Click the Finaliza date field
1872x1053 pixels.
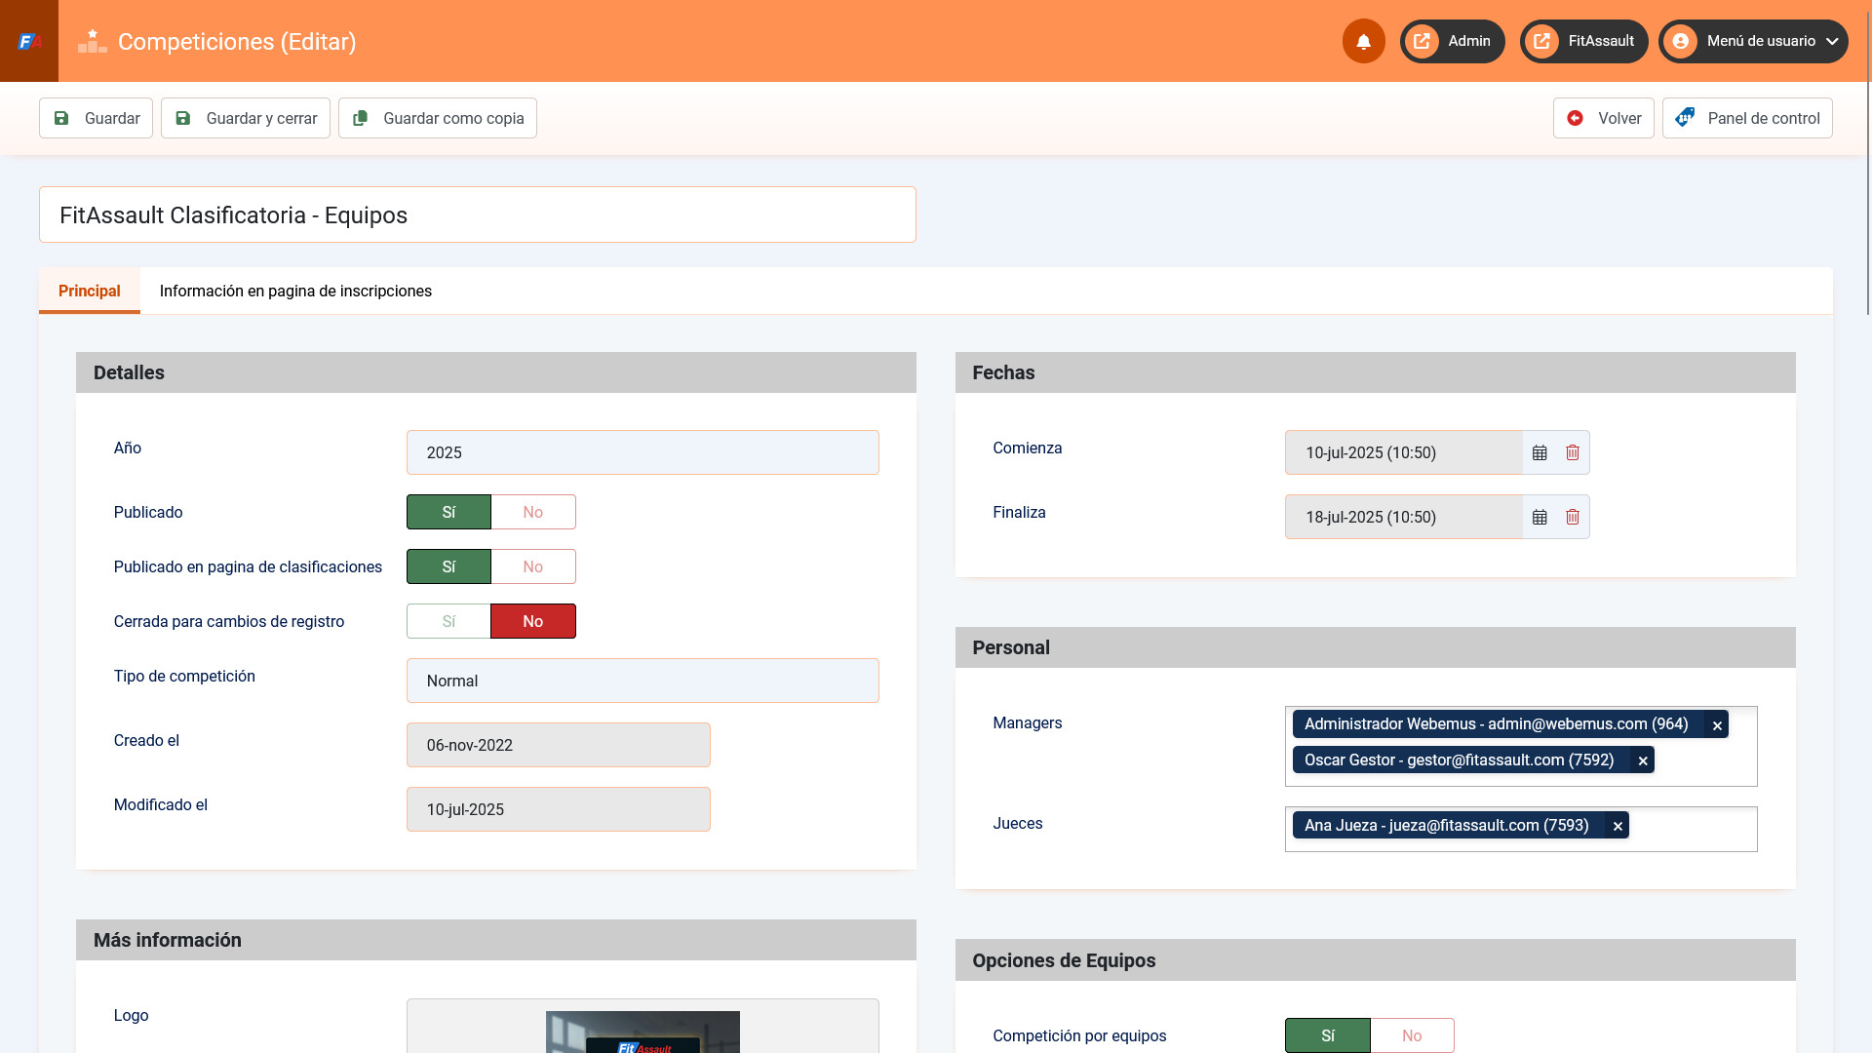coord(1404,517)
